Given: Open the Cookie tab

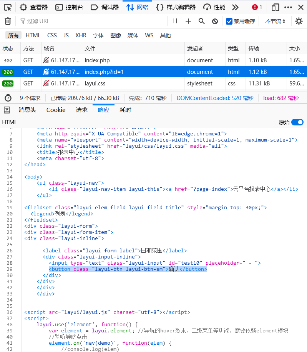Looking at the screenshot, I should point(56,110).
